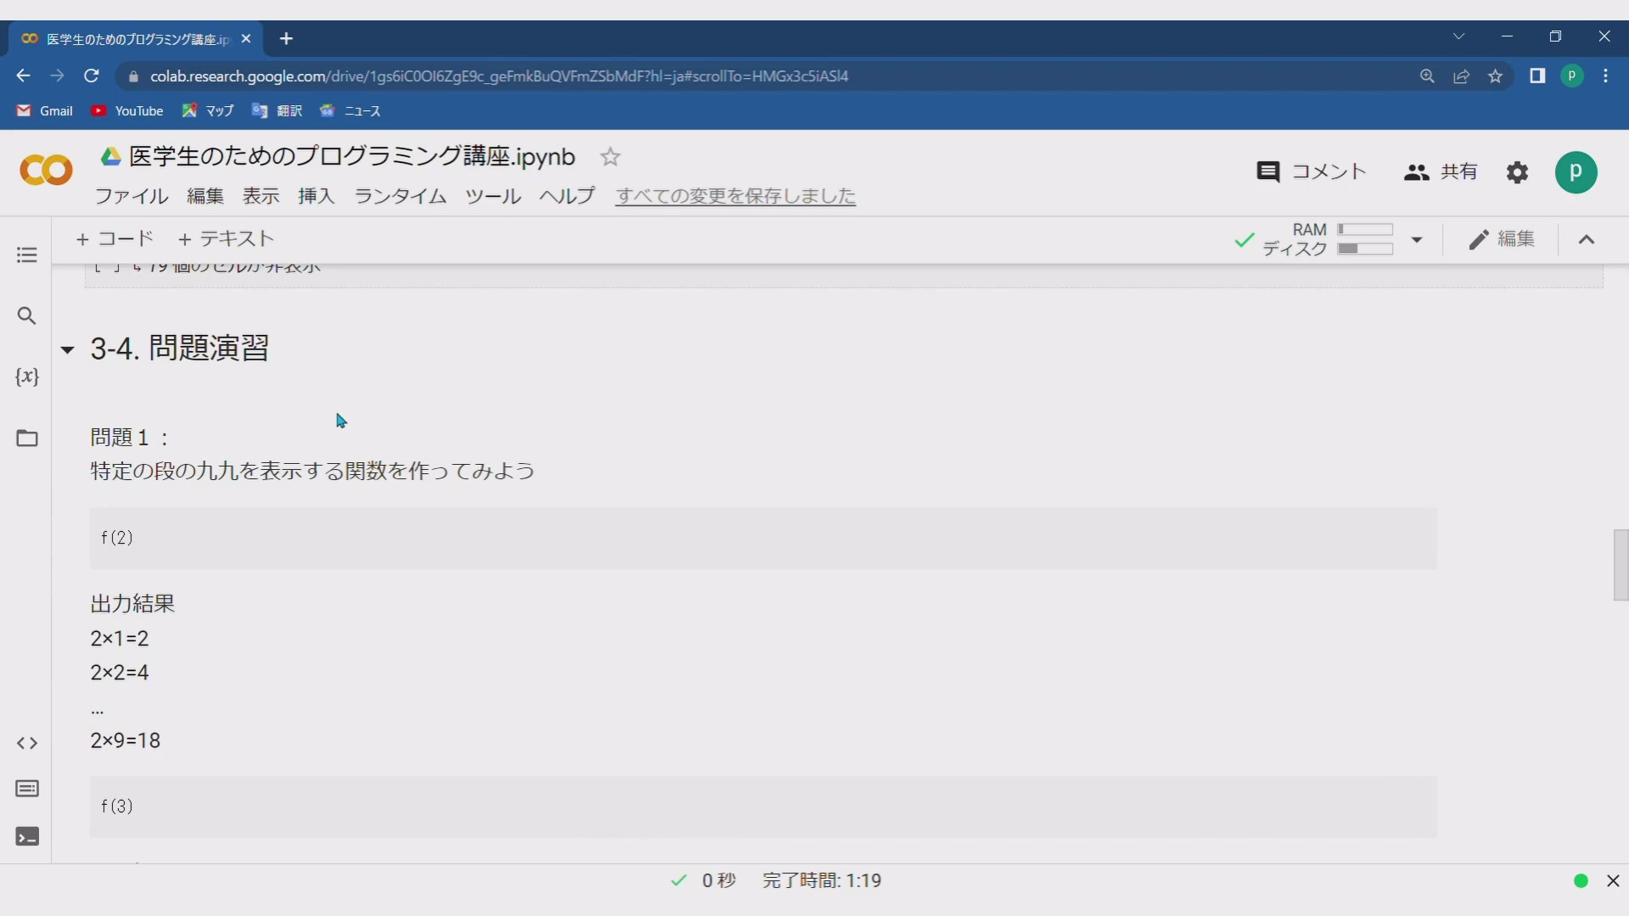Bookmark this page with the star icon
Viewport: 1629px width, 916px height.
1495,76
